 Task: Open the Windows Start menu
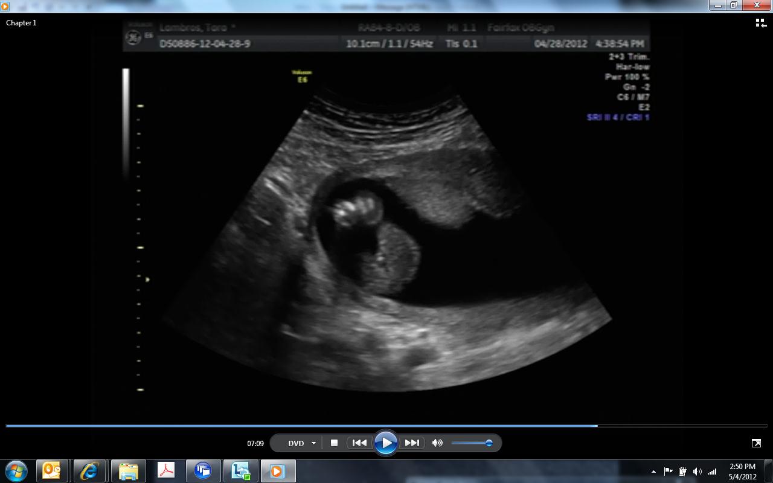tap(16, 471)
